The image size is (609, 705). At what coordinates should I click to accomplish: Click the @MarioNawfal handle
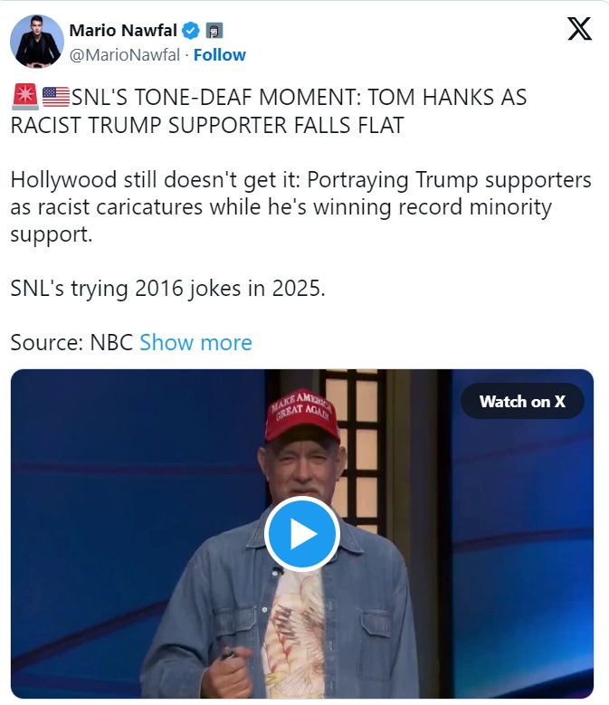(124, 55)
